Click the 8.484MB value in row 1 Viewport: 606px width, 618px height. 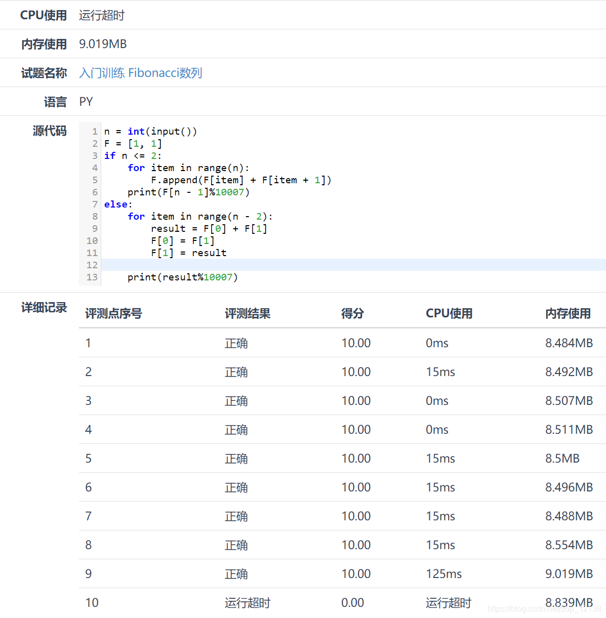click(x=569, y=343)
